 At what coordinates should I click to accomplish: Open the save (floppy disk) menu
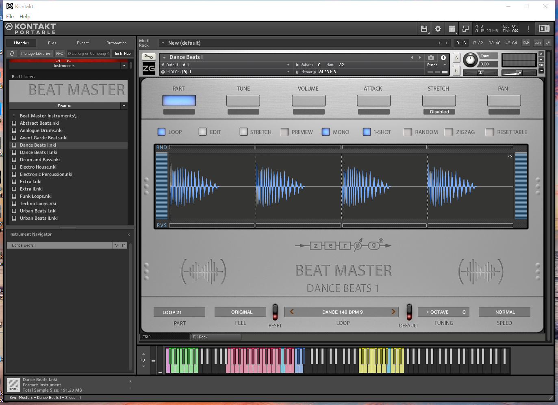424,28
